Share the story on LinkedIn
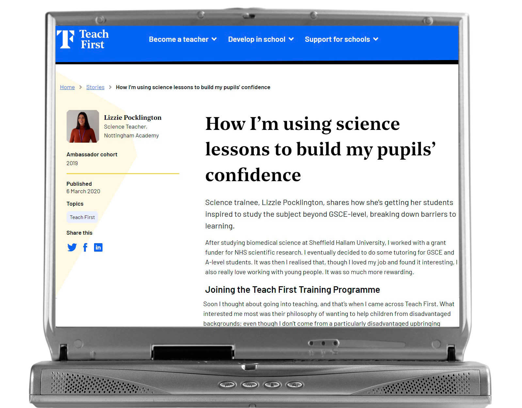Screen dimensions: 522x408 point(98,247)
